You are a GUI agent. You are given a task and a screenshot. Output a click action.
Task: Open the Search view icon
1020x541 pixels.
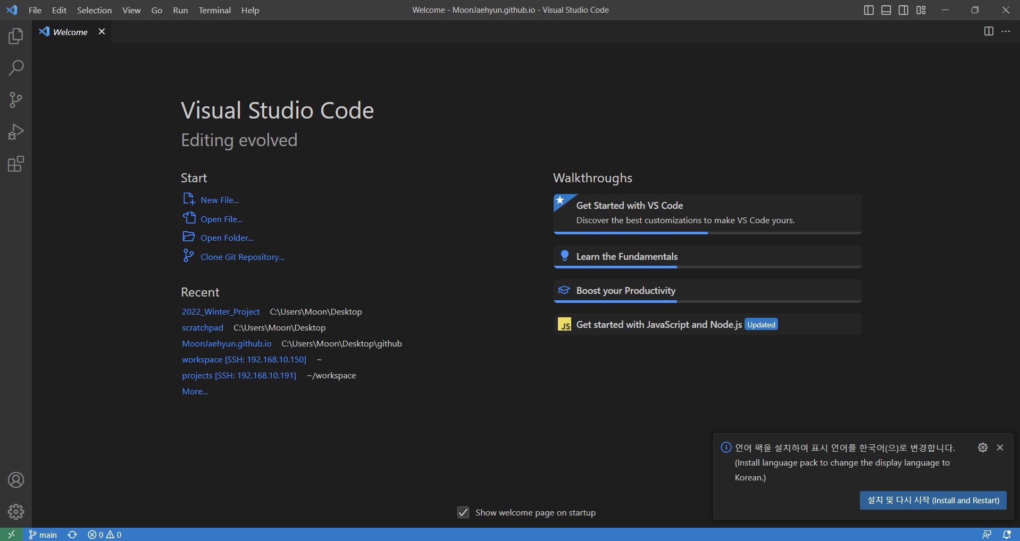click(x=16, y=68)
